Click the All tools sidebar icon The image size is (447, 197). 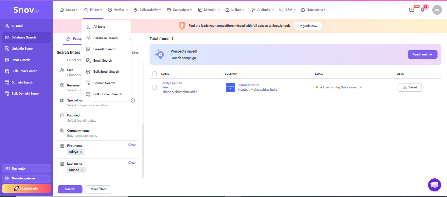tap(7, 26)
